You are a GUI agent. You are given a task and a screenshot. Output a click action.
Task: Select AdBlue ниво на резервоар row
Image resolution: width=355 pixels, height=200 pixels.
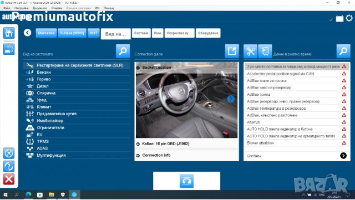tap(297, 88)
